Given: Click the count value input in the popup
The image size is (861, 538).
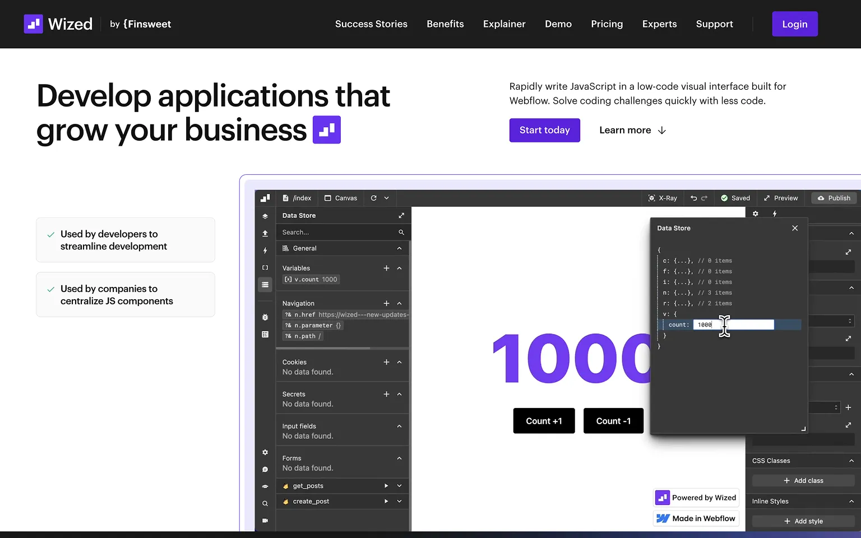Looking at the screenshot, I should 733,324.
